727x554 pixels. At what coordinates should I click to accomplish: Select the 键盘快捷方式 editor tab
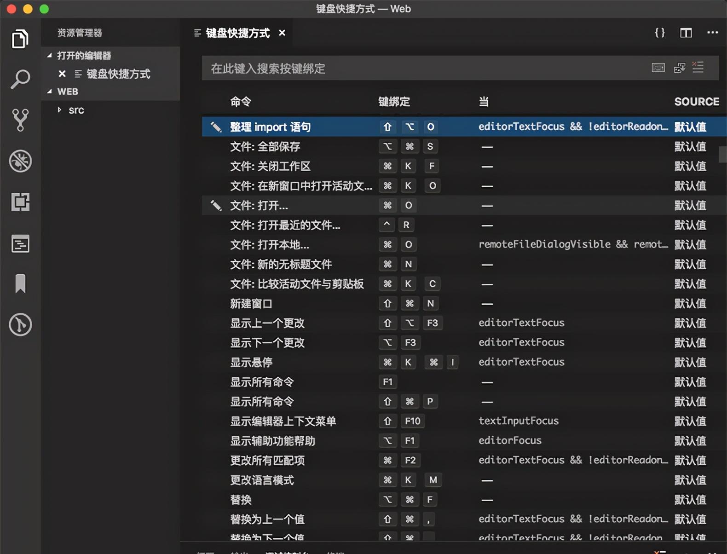coord(237,33)
